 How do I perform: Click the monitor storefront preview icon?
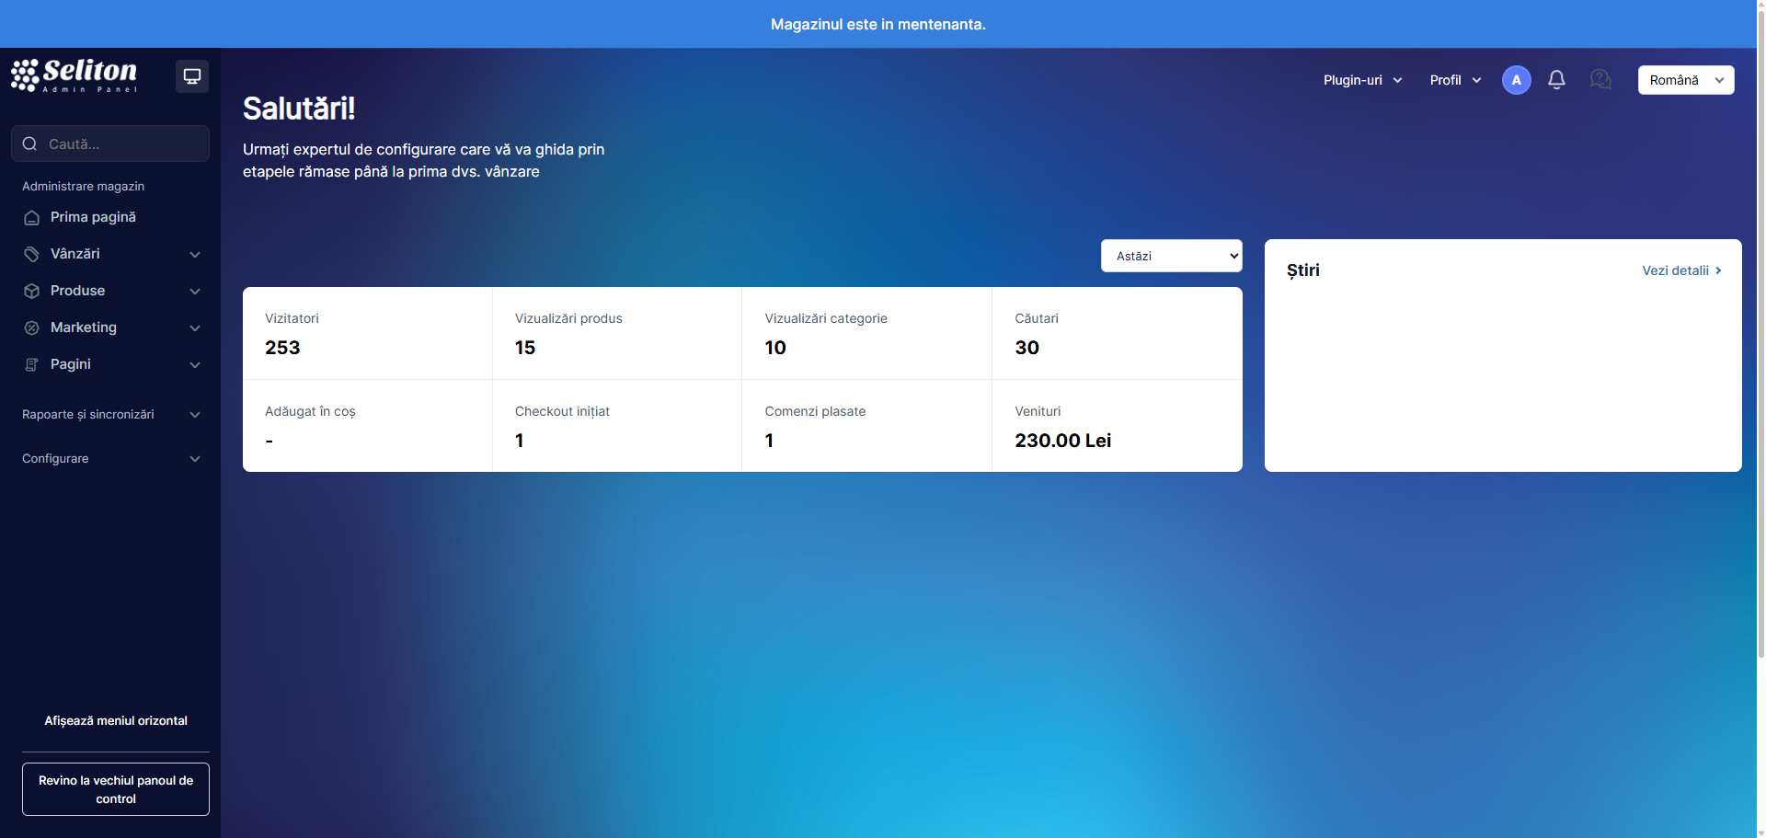tap(192, 76)
